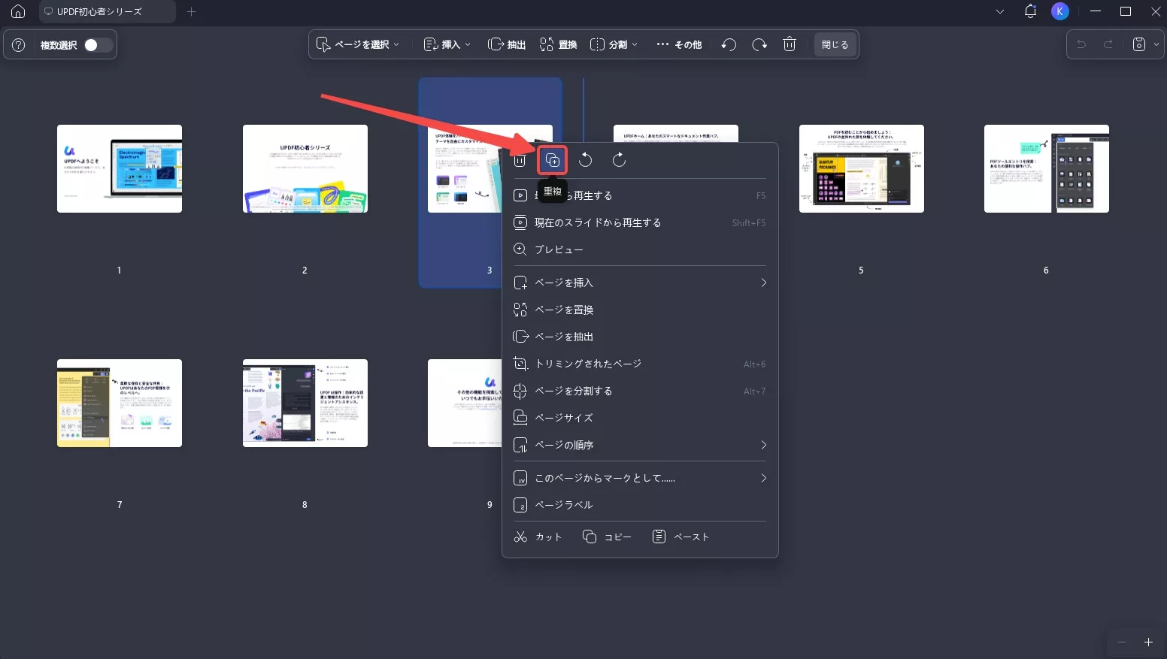This screenshot has width=1167, height=659.
Task: Click the redo arrow at top right
Action: (1108, 45)
